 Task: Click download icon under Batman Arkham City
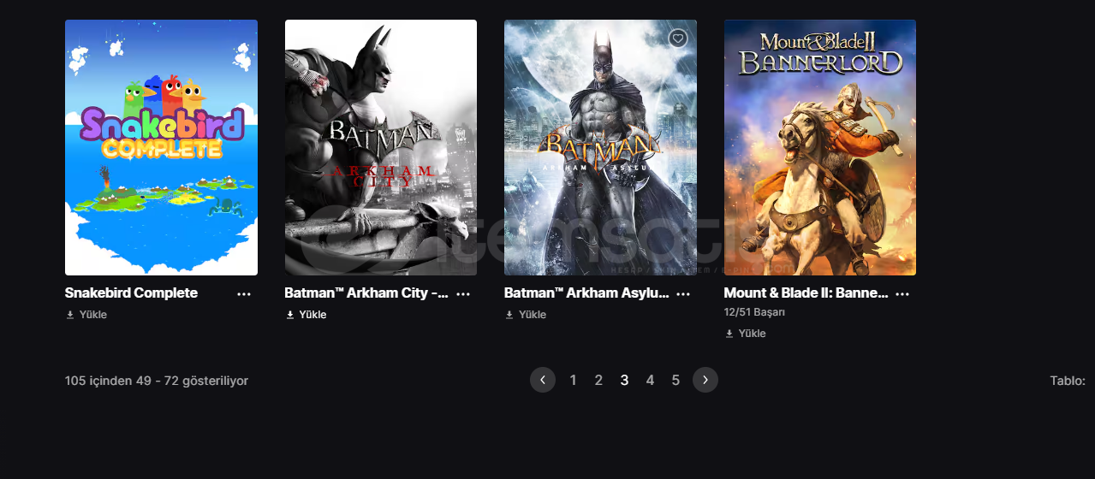pos(289,315)
